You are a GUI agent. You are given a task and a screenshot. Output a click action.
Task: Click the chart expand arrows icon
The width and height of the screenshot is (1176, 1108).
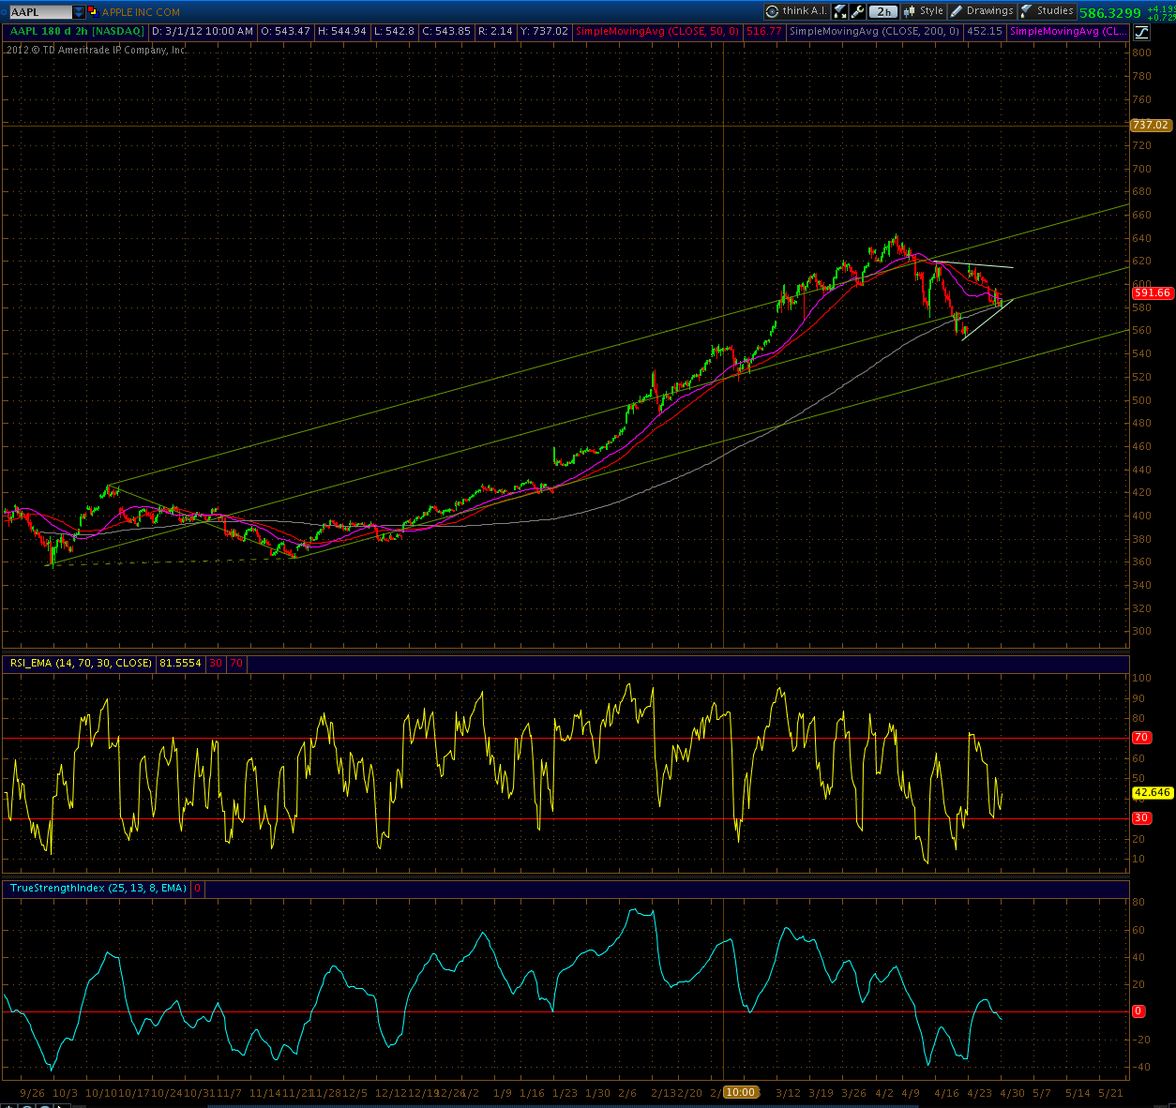pyautogui.click(x=840, y=11)
